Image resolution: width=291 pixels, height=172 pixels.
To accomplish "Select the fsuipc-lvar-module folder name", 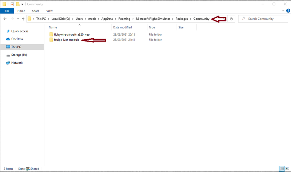I will click(67, 40).
